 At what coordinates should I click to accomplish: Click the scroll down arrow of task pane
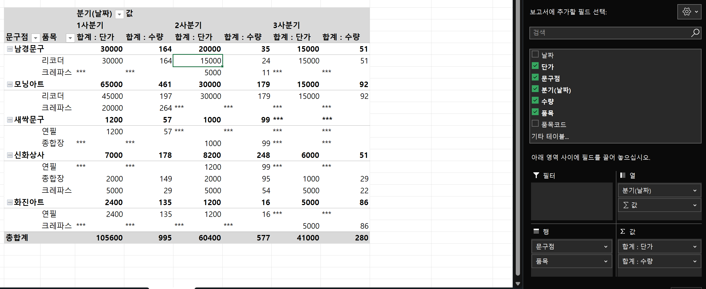517,284
